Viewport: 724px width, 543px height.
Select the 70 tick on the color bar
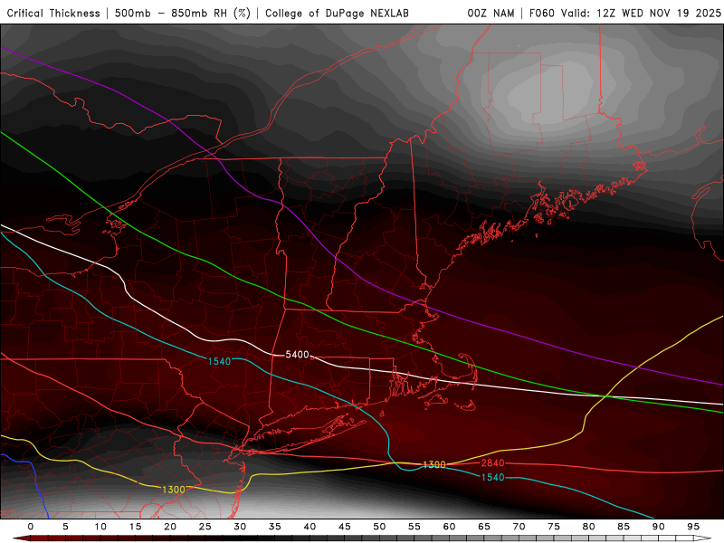pos(519,527)
